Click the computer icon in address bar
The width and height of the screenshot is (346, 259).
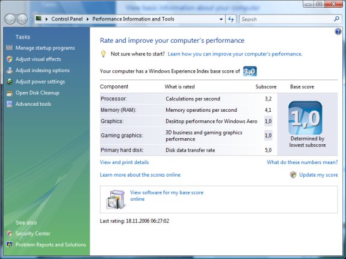point(39,19)
